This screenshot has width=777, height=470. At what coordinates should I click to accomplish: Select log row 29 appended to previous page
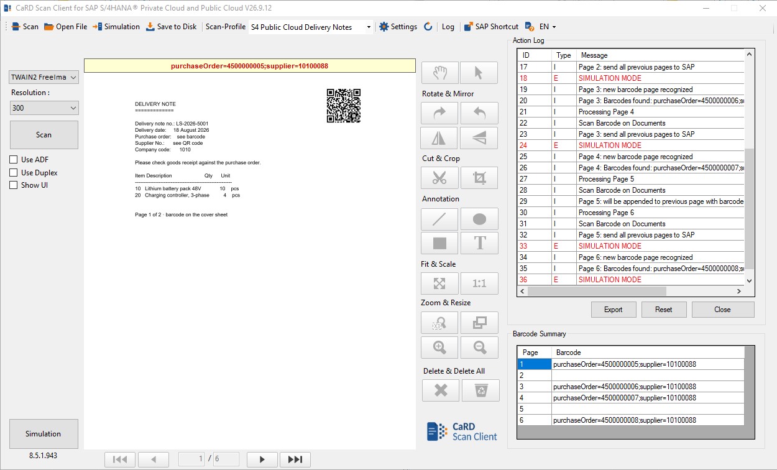[x=630, y=201]
